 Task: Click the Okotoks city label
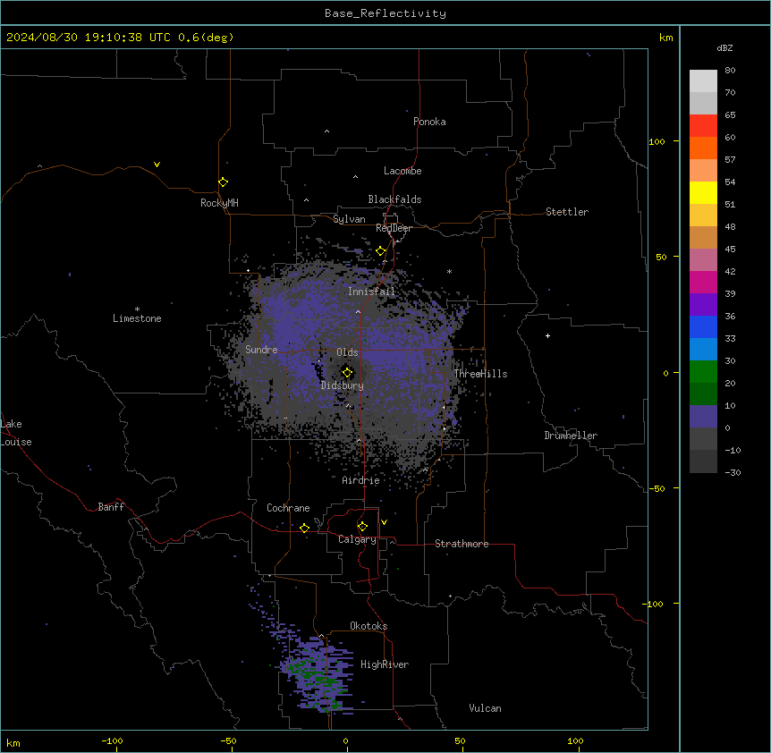click(x=369, y=626)
